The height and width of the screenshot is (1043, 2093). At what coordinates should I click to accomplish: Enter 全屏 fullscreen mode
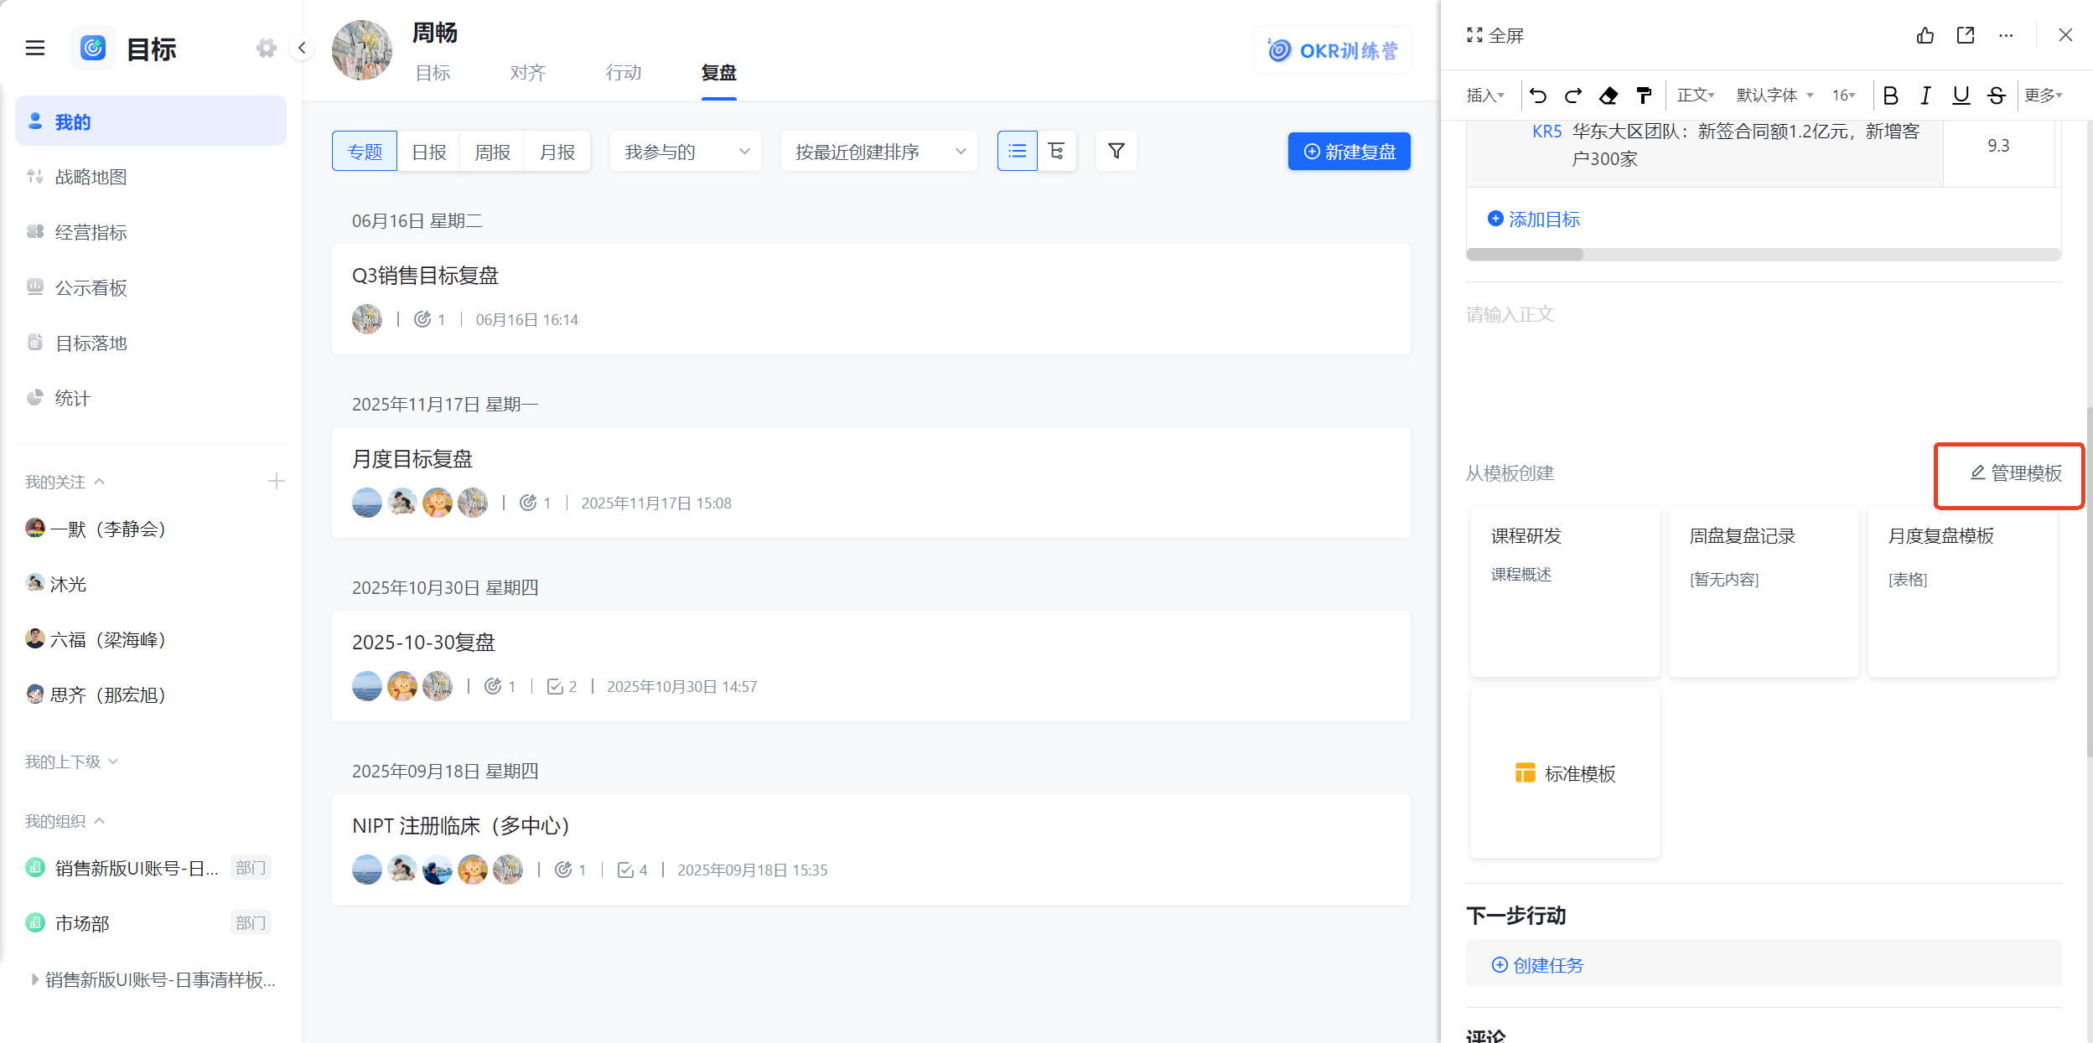click(1495, 35)
